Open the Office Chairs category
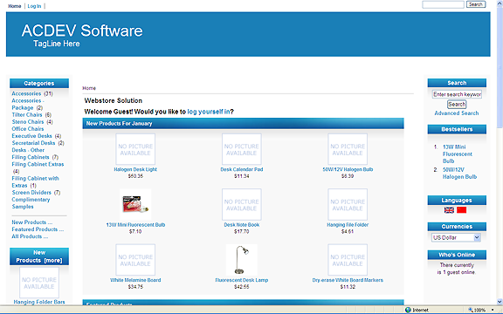This screenshot has height=314, width=503. [28, 129]
